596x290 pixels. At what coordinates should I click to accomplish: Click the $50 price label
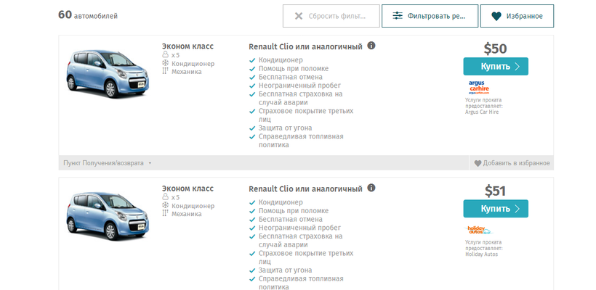[495, 49]
